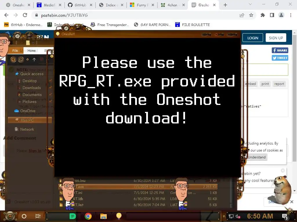Viewport: 297px width, 222px height.
Task: Close the hamster popup with the X
Action: point(292,202)
